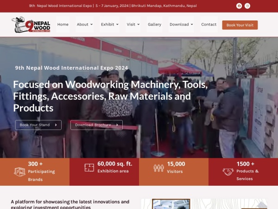Open the Gallery menu item
Image resolution: width=278 pixels, height=209 pixels.
point(154,24)
